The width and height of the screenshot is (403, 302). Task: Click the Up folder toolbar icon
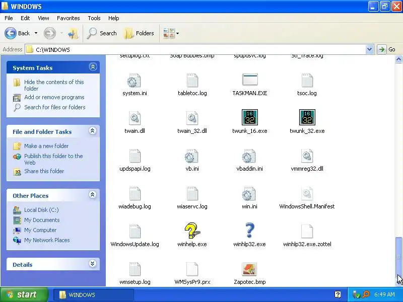click(x=73, y=33)
